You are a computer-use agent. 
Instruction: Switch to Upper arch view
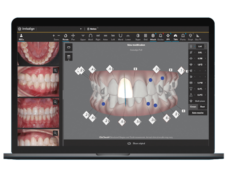click(x=83, y=37)
